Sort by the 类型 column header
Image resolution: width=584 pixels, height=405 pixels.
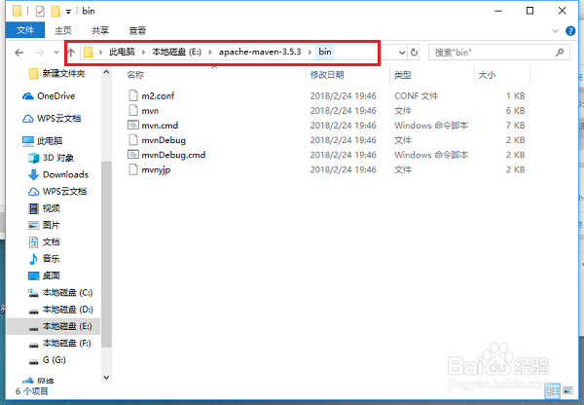403,75
